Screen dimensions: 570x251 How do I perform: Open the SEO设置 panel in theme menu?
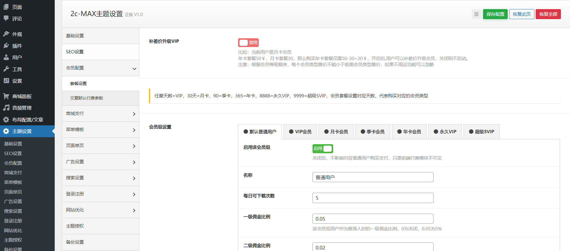(100, 52)
